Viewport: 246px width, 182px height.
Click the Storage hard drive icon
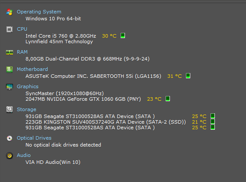point(10,109)
